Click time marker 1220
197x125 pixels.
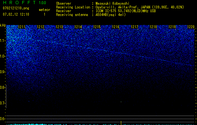(x=191, y=27)
